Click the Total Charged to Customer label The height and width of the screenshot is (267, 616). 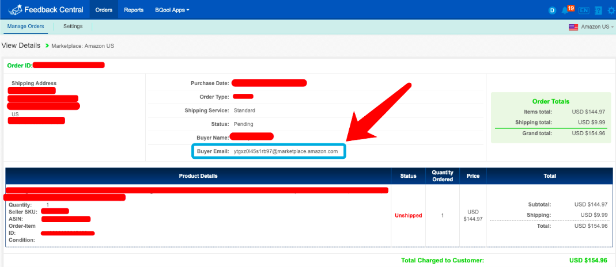tap(443, 260)
